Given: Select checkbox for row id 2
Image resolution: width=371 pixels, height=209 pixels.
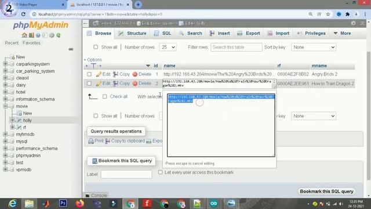Looking at the screenshot, I should pyautogui.click(x=89, y=84).
